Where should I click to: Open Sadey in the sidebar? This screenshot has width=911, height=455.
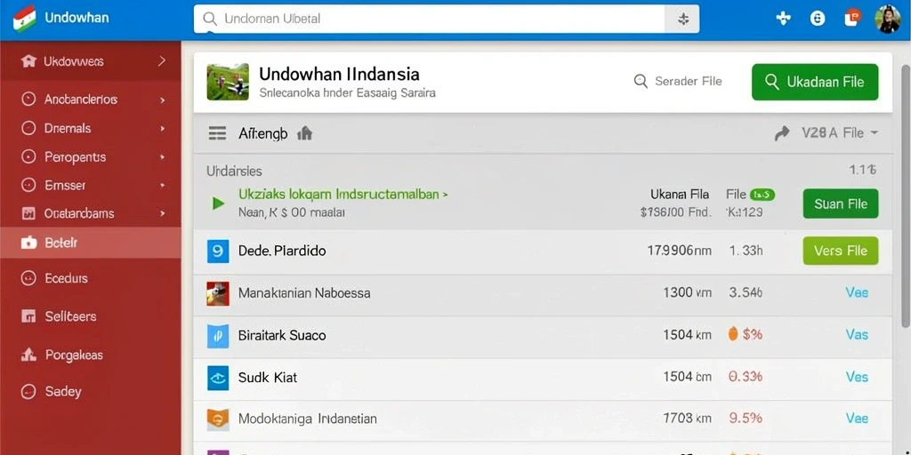[91, 392]
